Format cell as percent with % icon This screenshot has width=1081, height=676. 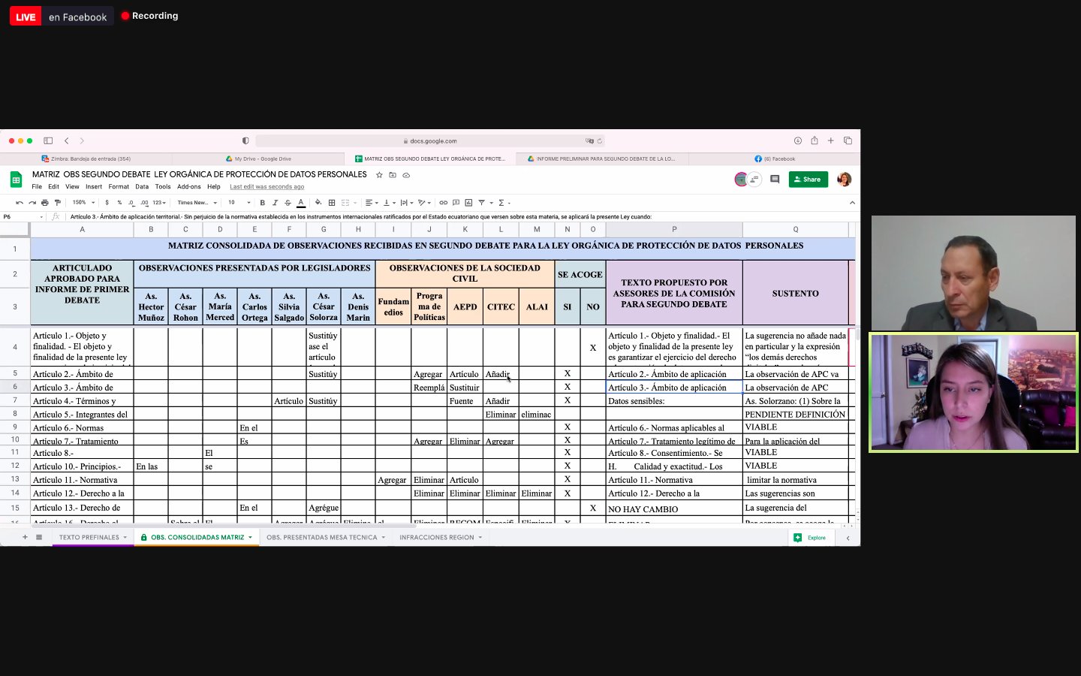tap(119, 203)
